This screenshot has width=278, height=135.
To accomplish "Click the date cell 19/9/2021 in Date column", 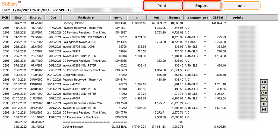I will coord(20,75).
